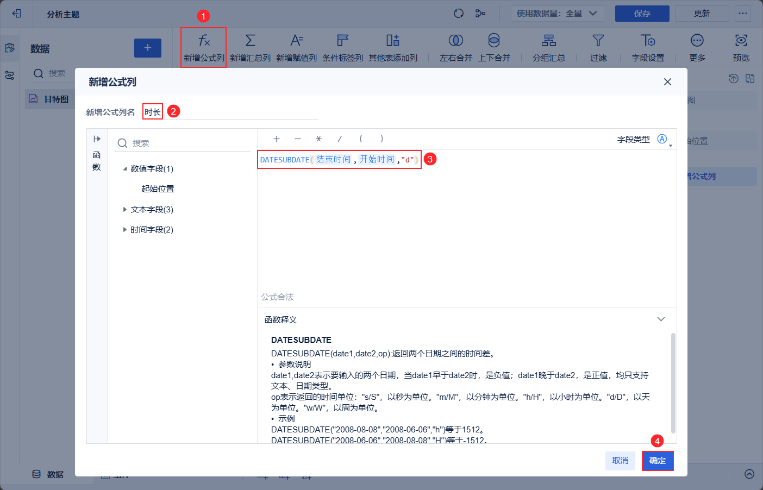Open the 更多 toolbar menu
Image resolution: width=763 pixels, height=490 pixels.
point(697,47)
